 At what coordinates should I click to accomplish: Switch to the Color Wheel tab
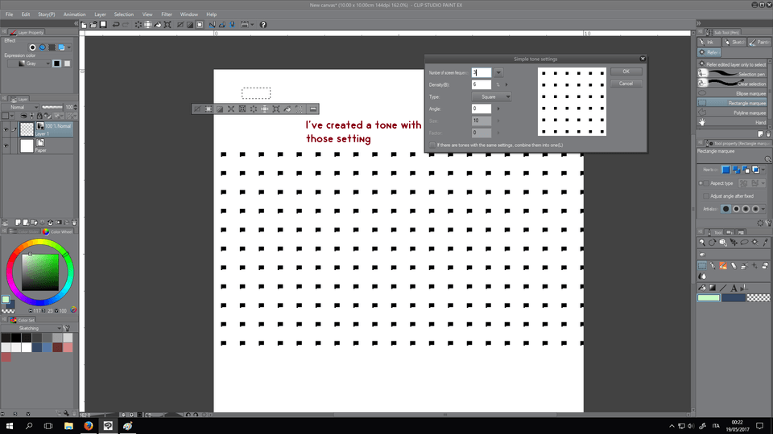58,231
